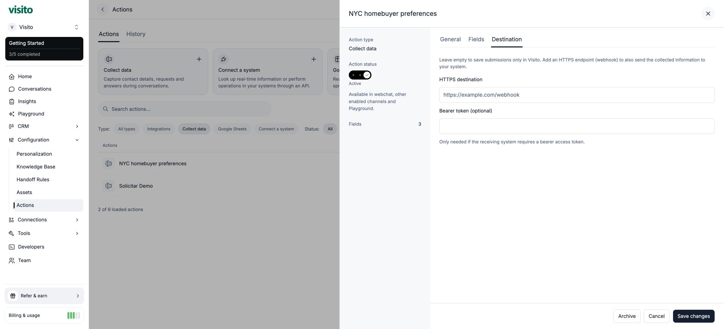Click the NYC homebuyer preferences row icon
Viewport: 724px width, 329px height.
(x=109, y=164)
